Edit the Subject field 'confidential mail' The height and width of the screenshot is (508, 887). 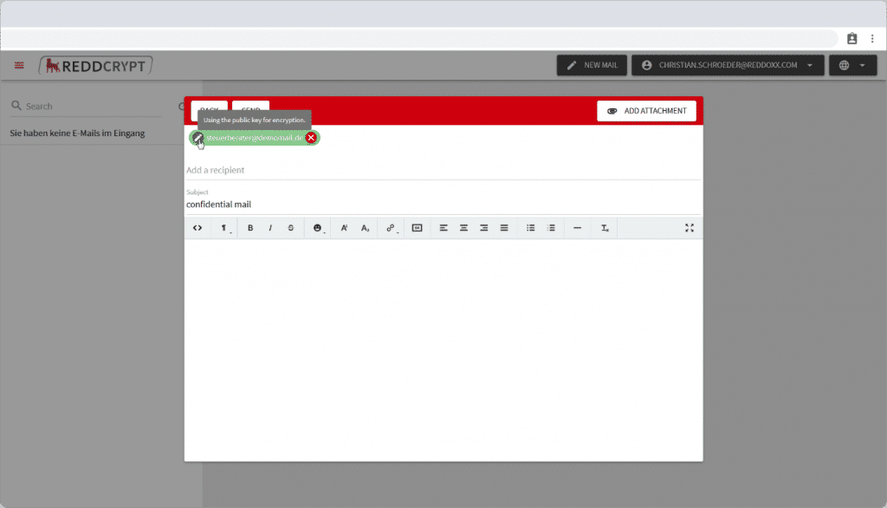click(443, 204)
